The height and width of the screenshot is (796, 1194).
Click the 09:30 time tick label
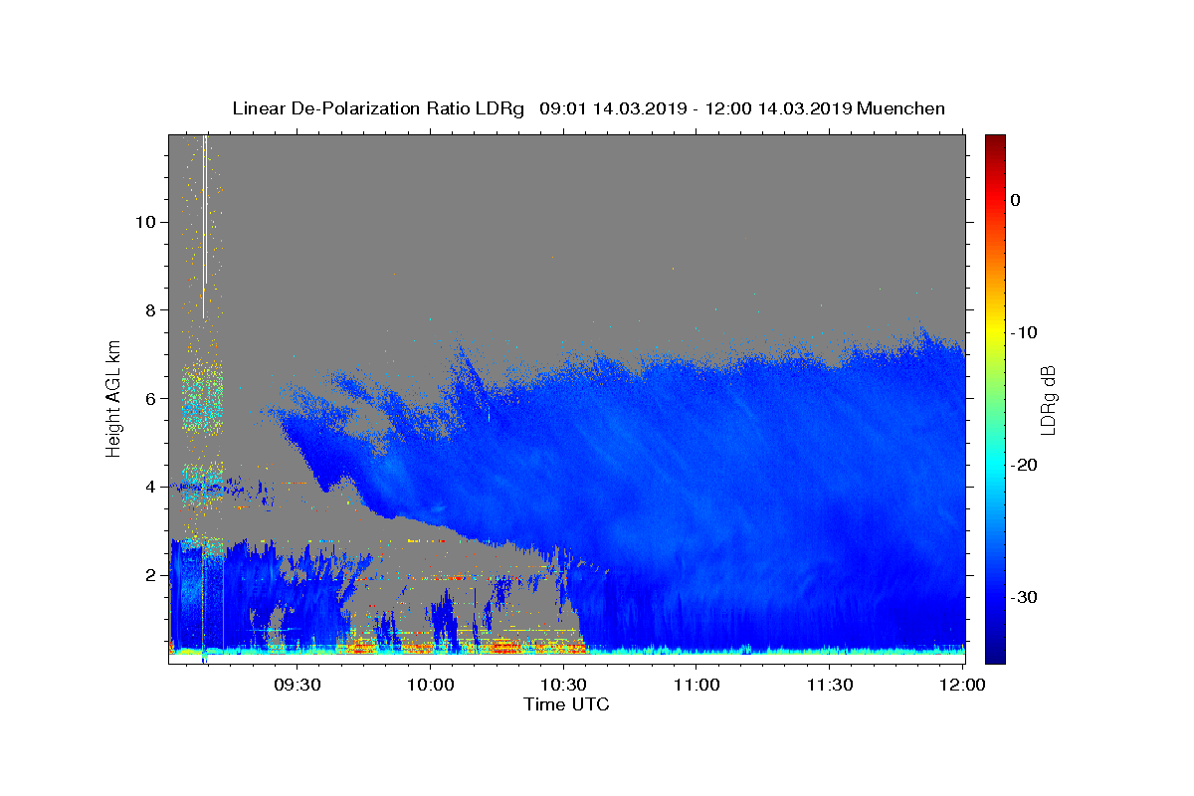pyautogui.click(x=297, y=686)
